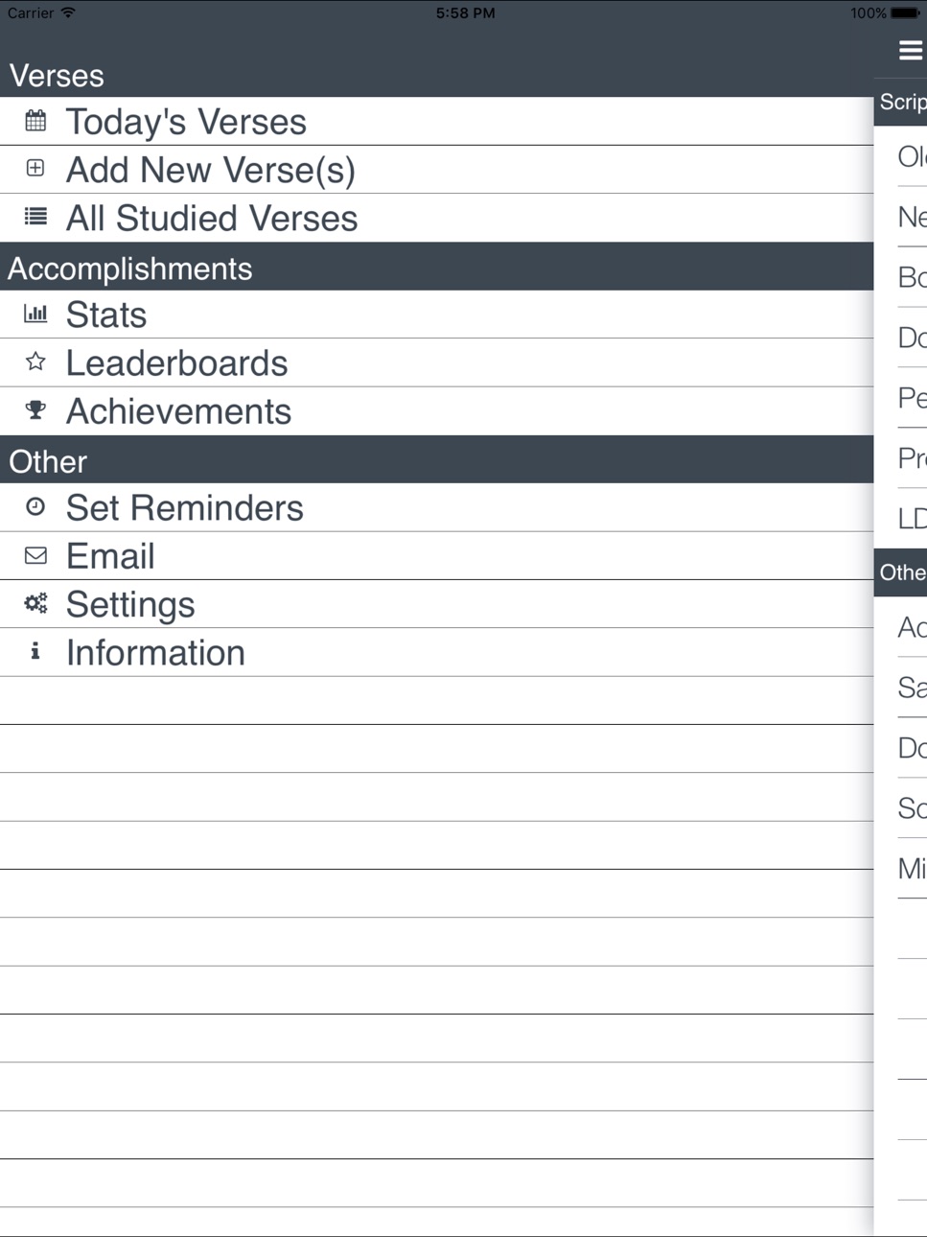
Task: Open the Information page
Action: tap(436, 652)
